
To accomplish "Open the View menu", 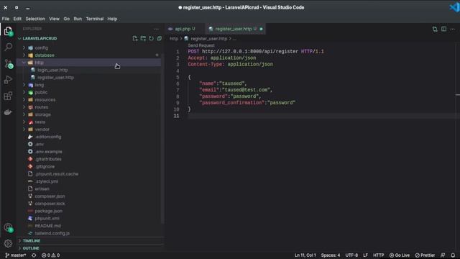I will pyautogui.click(x=54, y=19).
